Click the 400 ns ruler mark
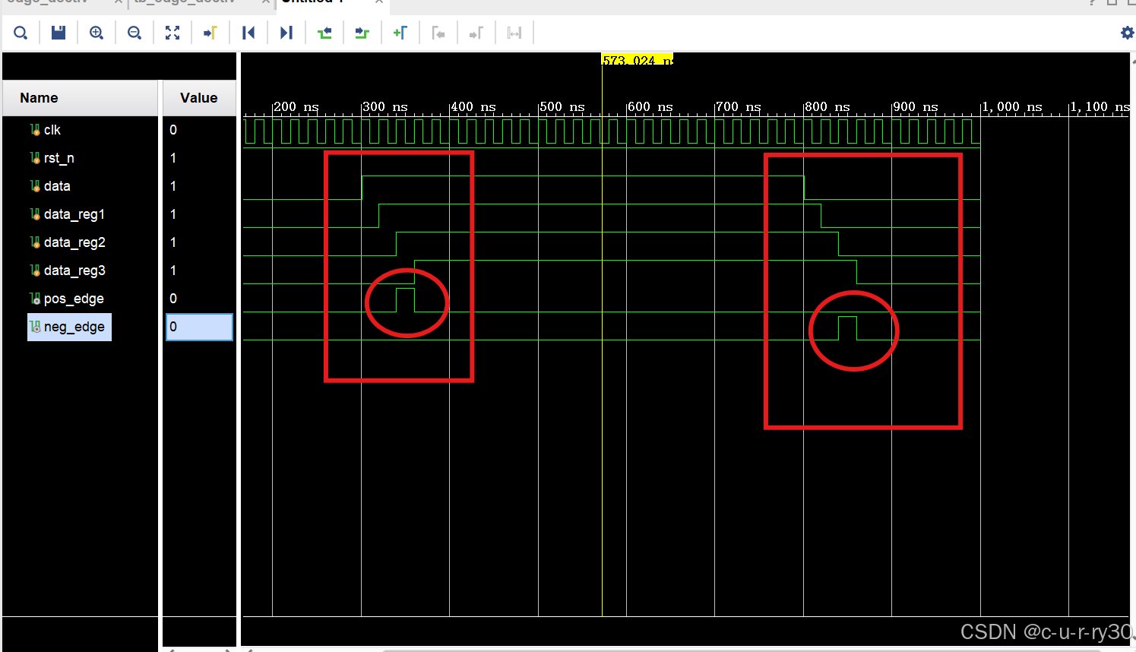The height and width of the screenshot is (652, 1136). tap(473, 107)
